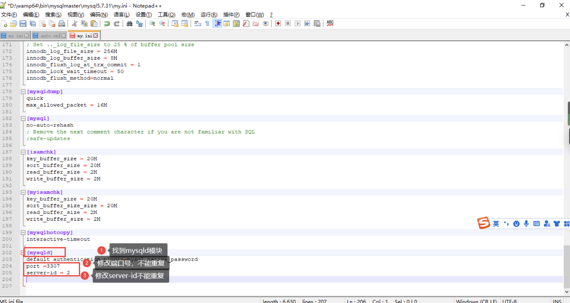This screenshot has height=303, width=570.
Task: Save the current recorded macro icon
Action: tap(317, 24)
